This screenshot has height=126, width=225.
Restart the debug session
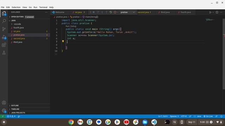(111, 12)
